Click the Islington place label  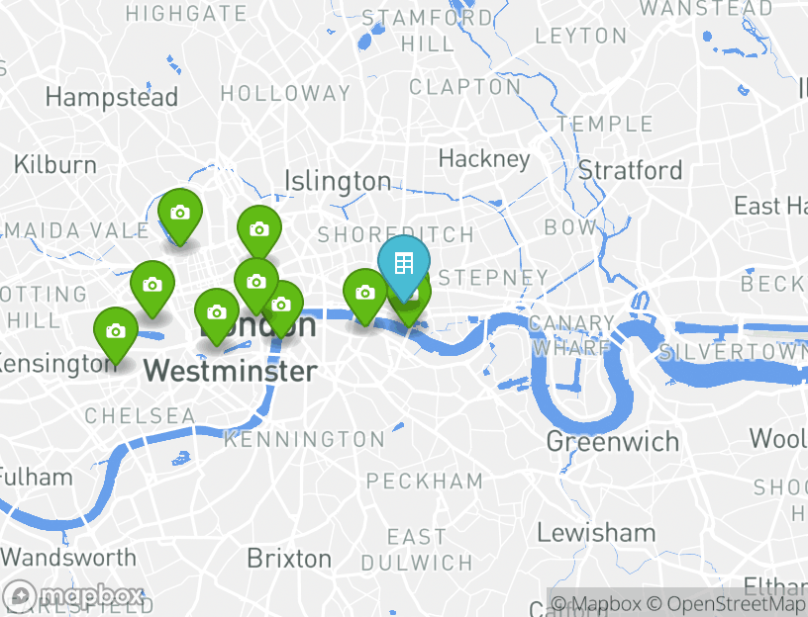pyautogui.click(x=338, y=181)
